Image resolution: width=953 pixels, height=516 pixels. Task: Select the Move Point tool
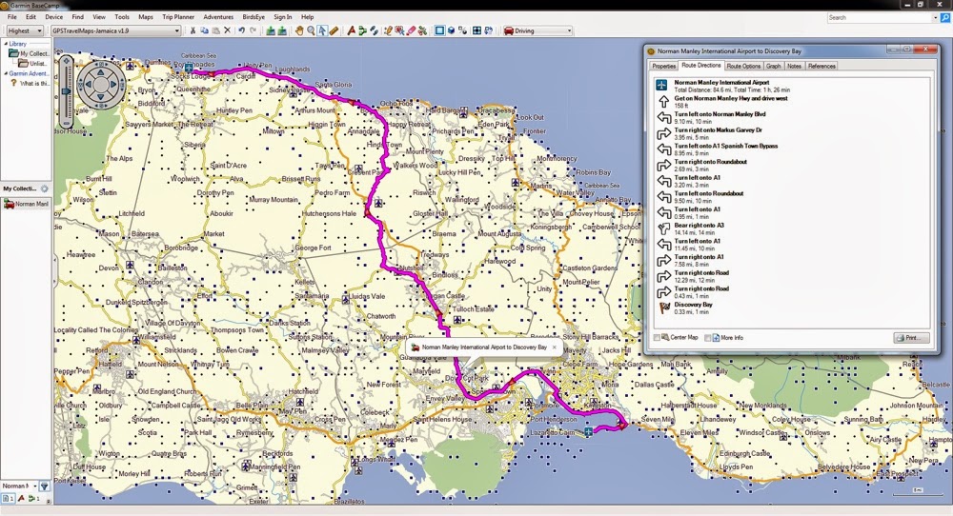(x=399, y=30)
